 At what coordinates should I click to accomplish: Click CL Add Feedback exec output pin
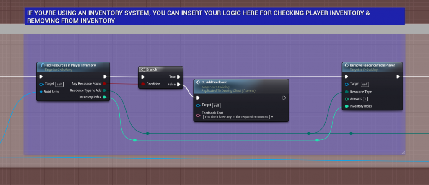[284, 98]
